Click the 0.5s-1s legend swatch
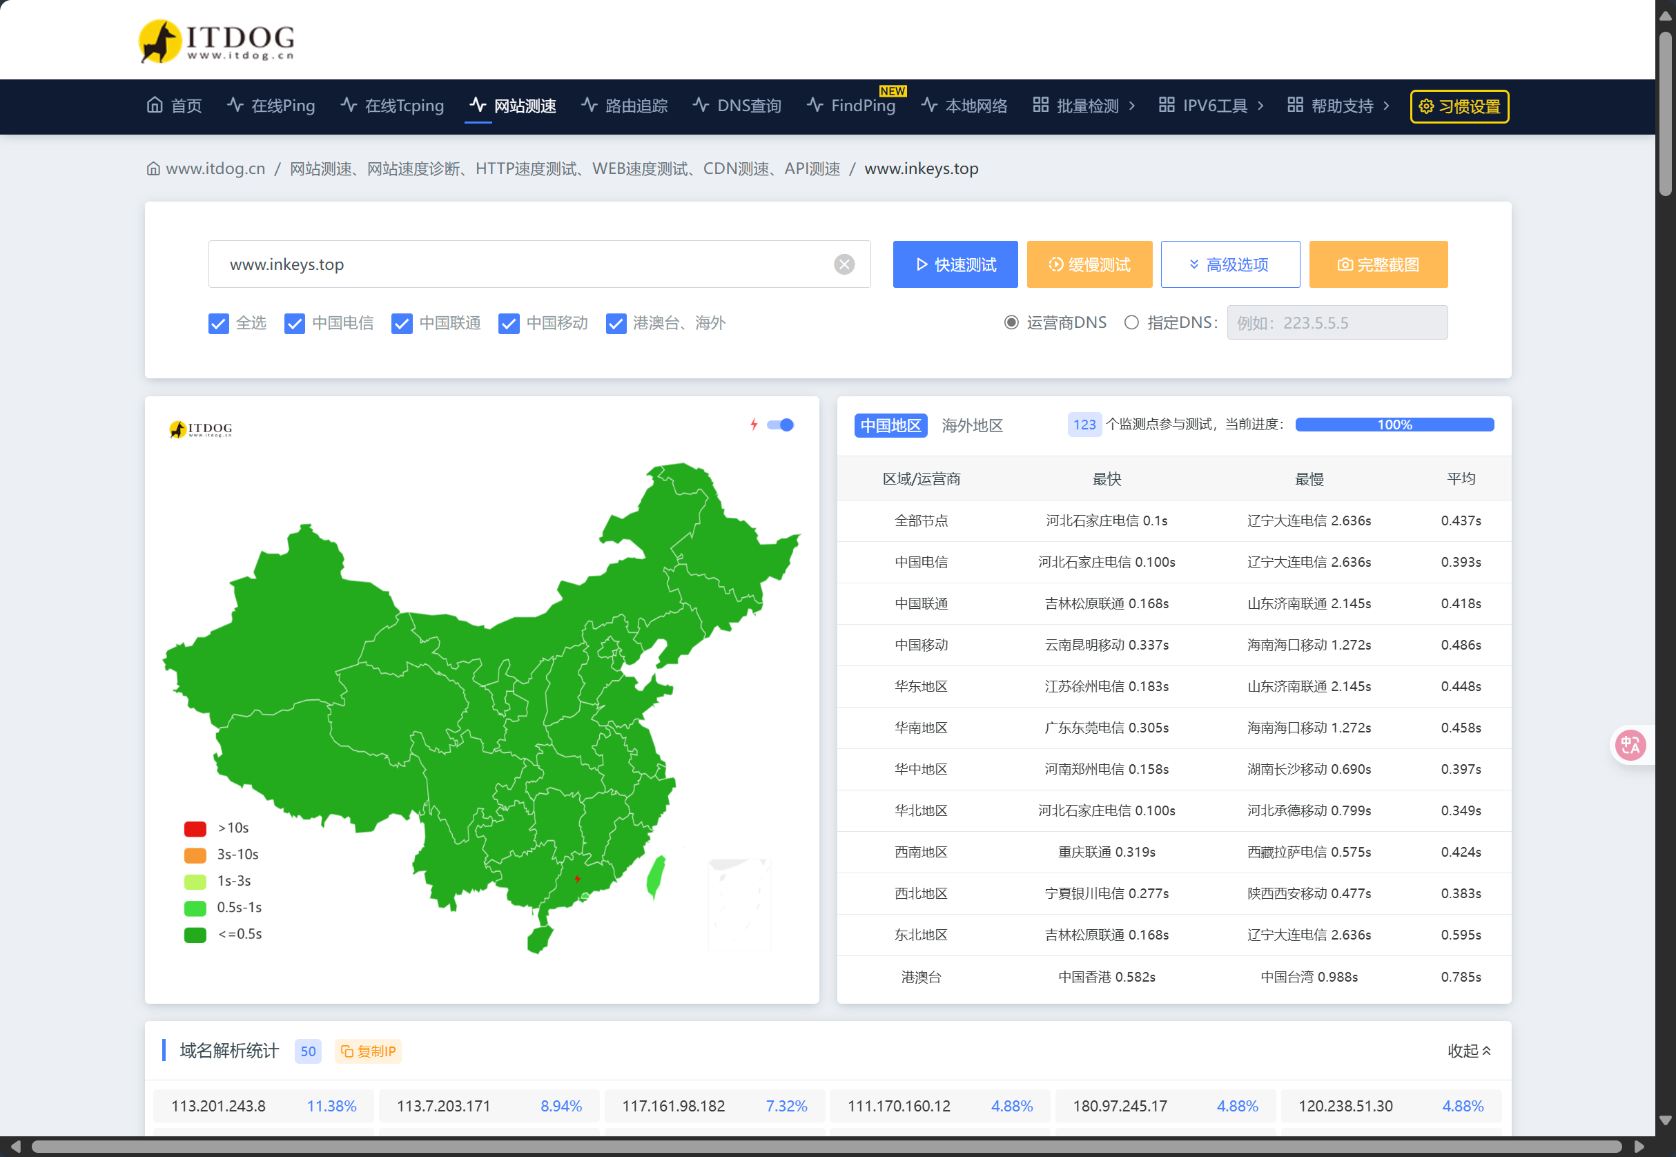Viewport: 1676px width, 1157px height. (x=195, y=908)
